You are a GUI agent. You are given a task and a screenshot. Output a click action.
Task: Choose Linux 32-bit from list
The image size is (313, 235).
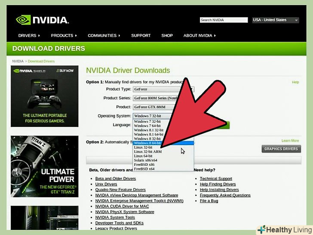[x=163, y=147]
